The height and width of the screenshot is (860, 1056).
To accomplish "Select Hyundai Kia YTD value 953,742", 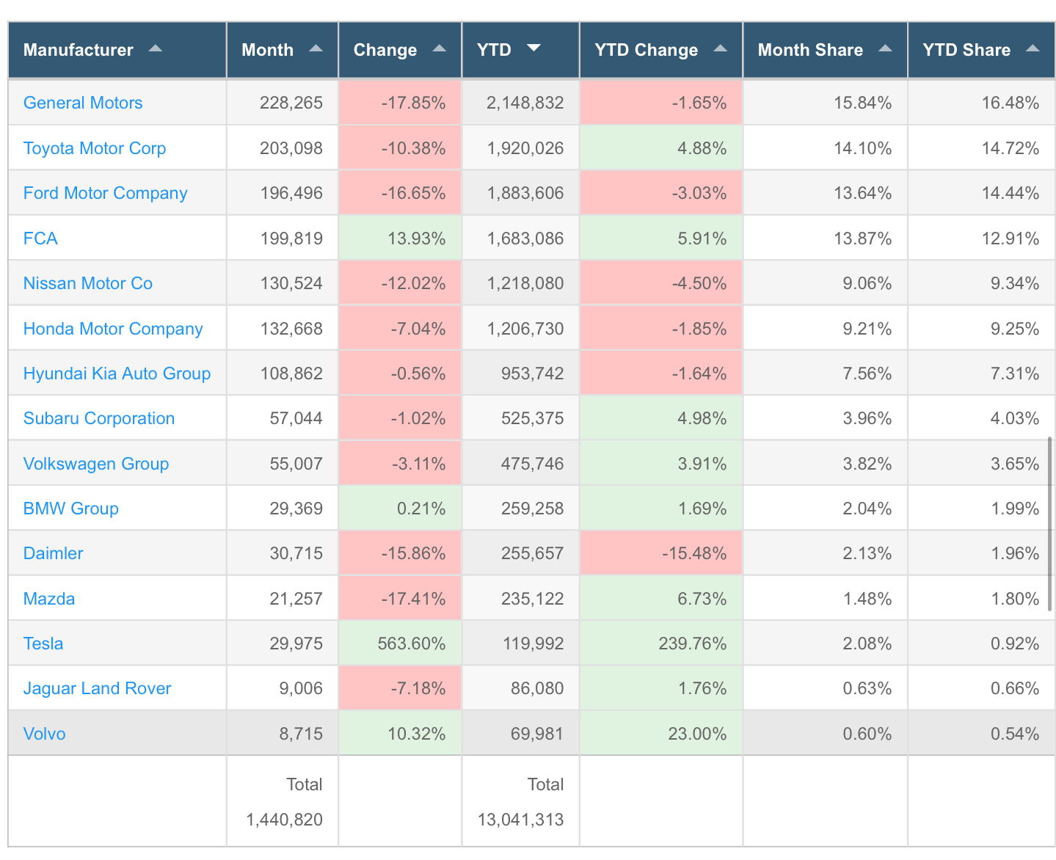I will point(533,373).
